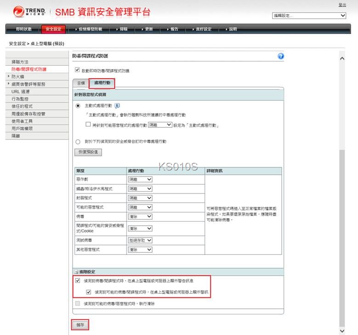Open the 更新 menu
This screenshot has width=358, height=335.
147,29
